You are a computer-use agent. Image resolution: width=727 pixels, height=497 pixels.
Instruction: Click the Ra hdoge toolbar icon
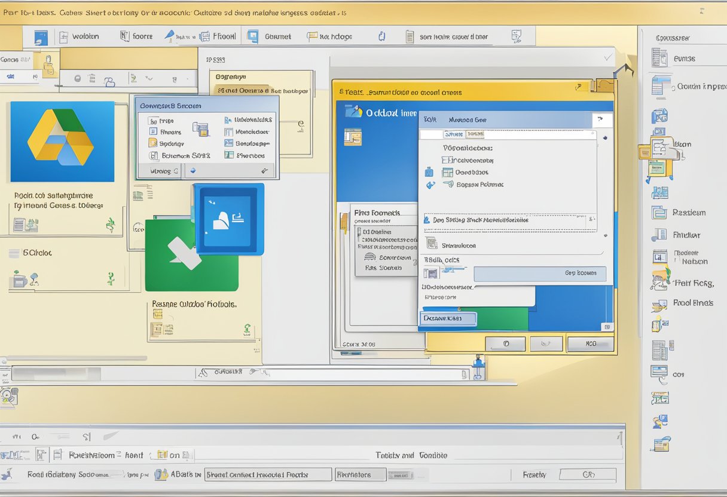tap(313, 37)
